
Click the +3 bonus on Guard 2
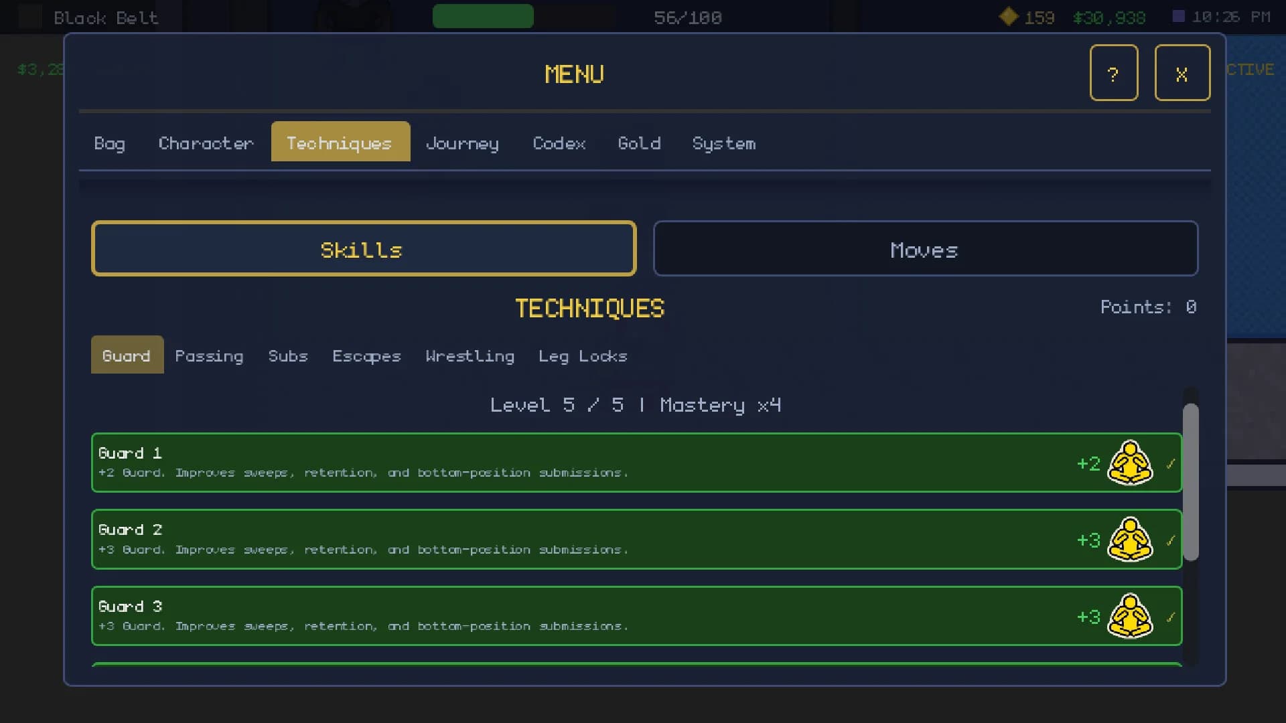tap(1088, 540)
